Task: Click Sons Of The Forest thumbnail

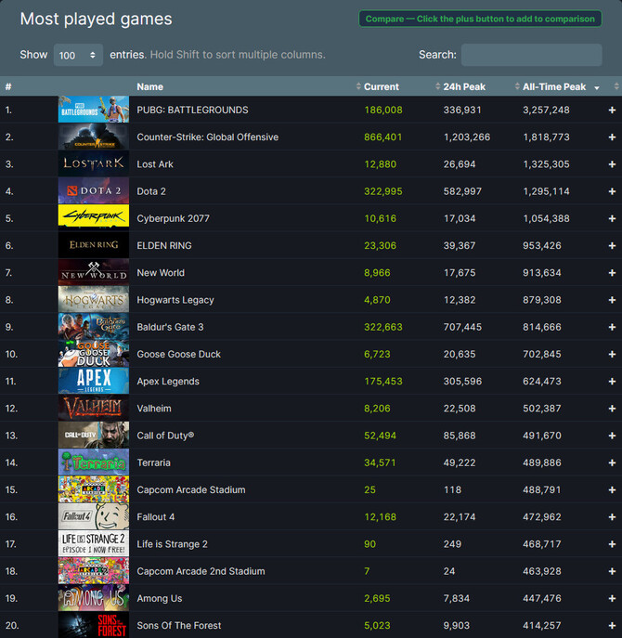Action: [94, 625]
